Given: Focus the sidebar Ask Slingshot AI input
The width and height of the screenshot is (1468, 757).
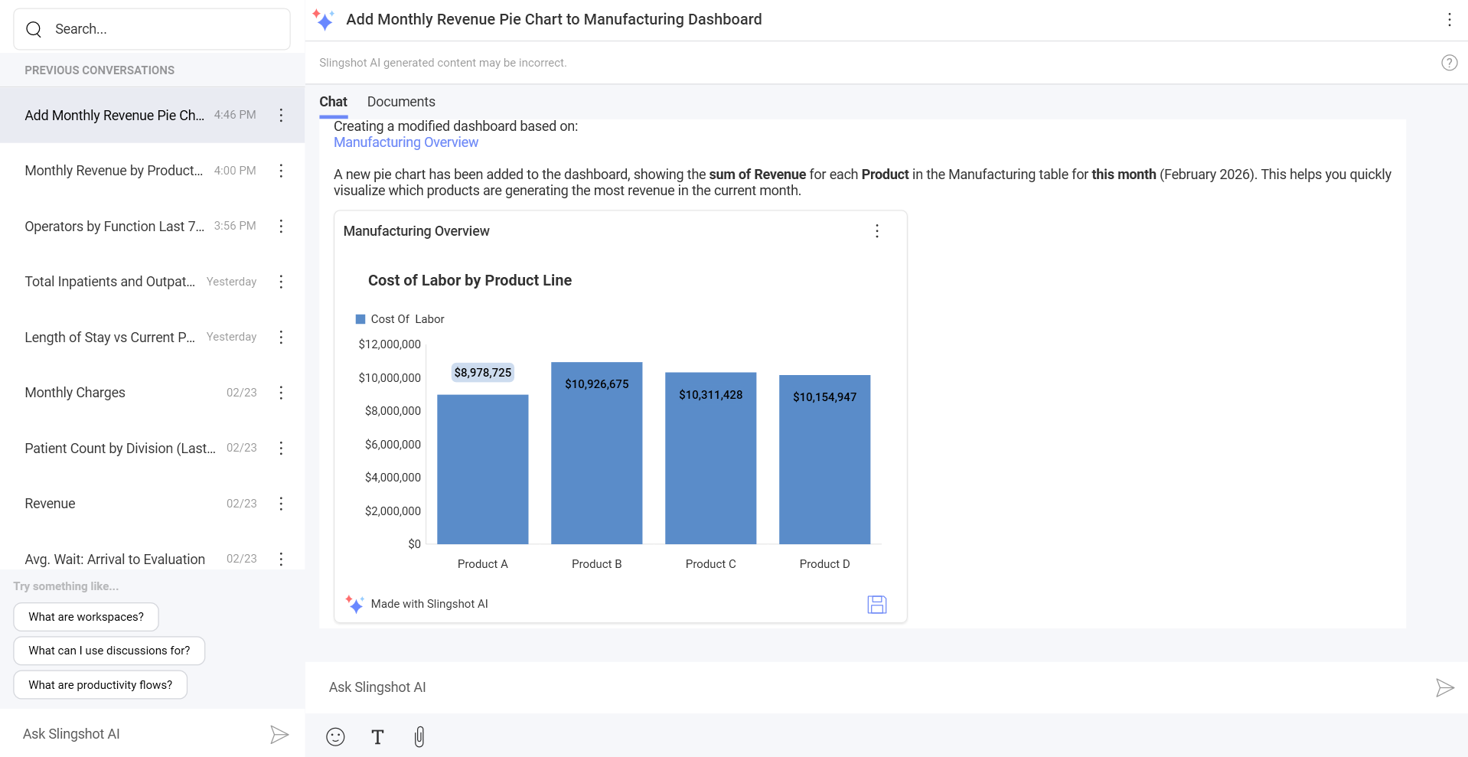Looking at the screenshot, I should tap(138, 734).
